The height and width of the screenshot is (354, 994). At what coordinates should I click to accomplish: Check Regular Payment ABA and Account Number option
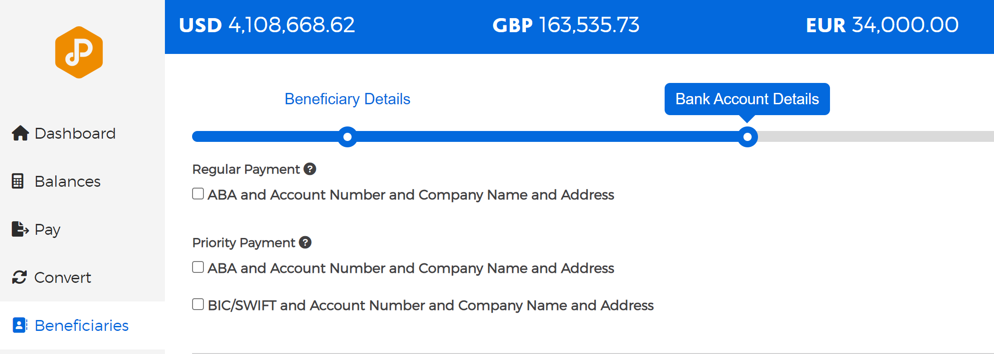[x=198, y=194]
